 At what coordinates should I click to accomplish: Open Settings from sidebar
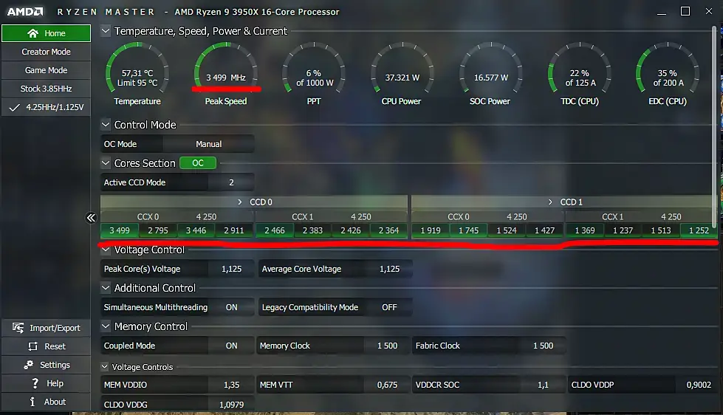[x=46, y=365]
